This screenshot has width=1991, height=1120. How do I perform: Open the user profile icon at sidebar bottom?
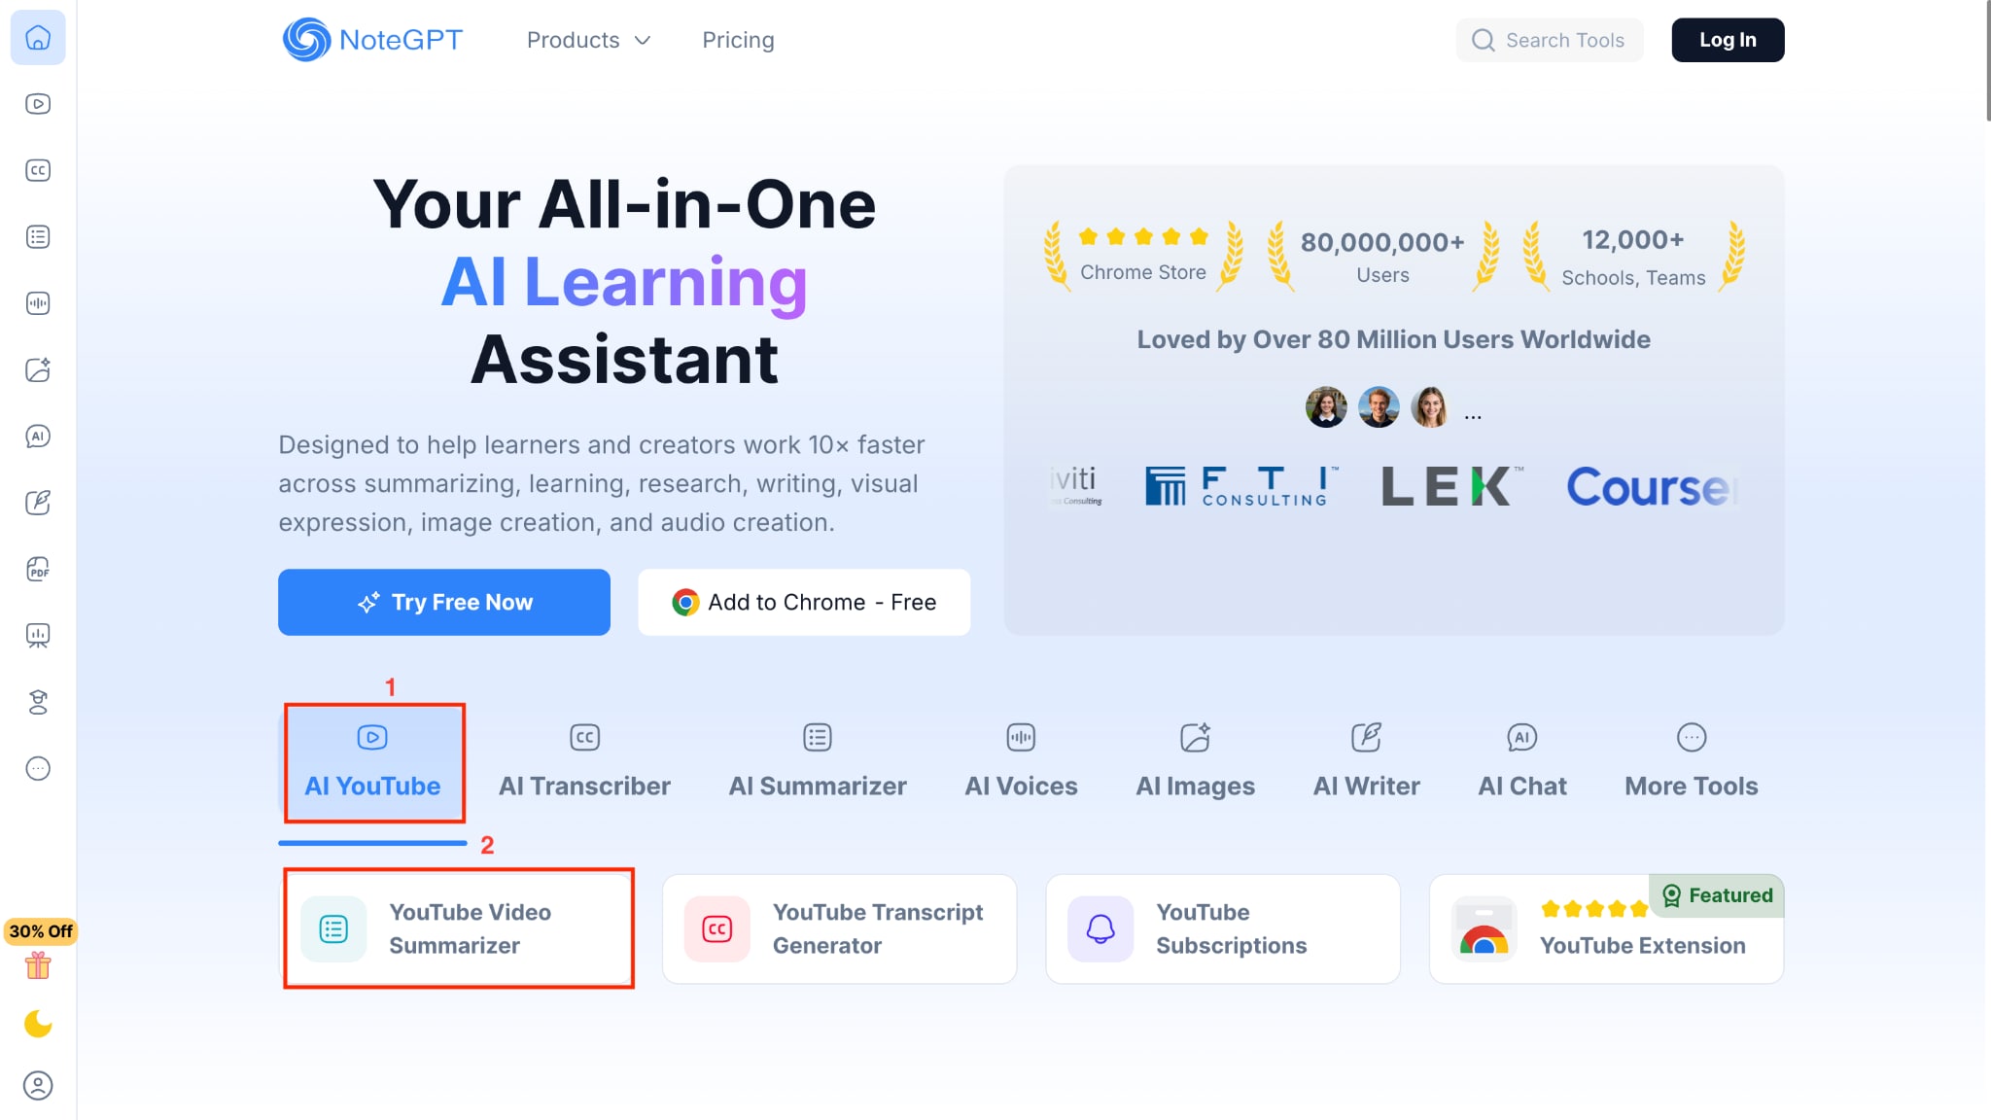[x=38, y=1085]
